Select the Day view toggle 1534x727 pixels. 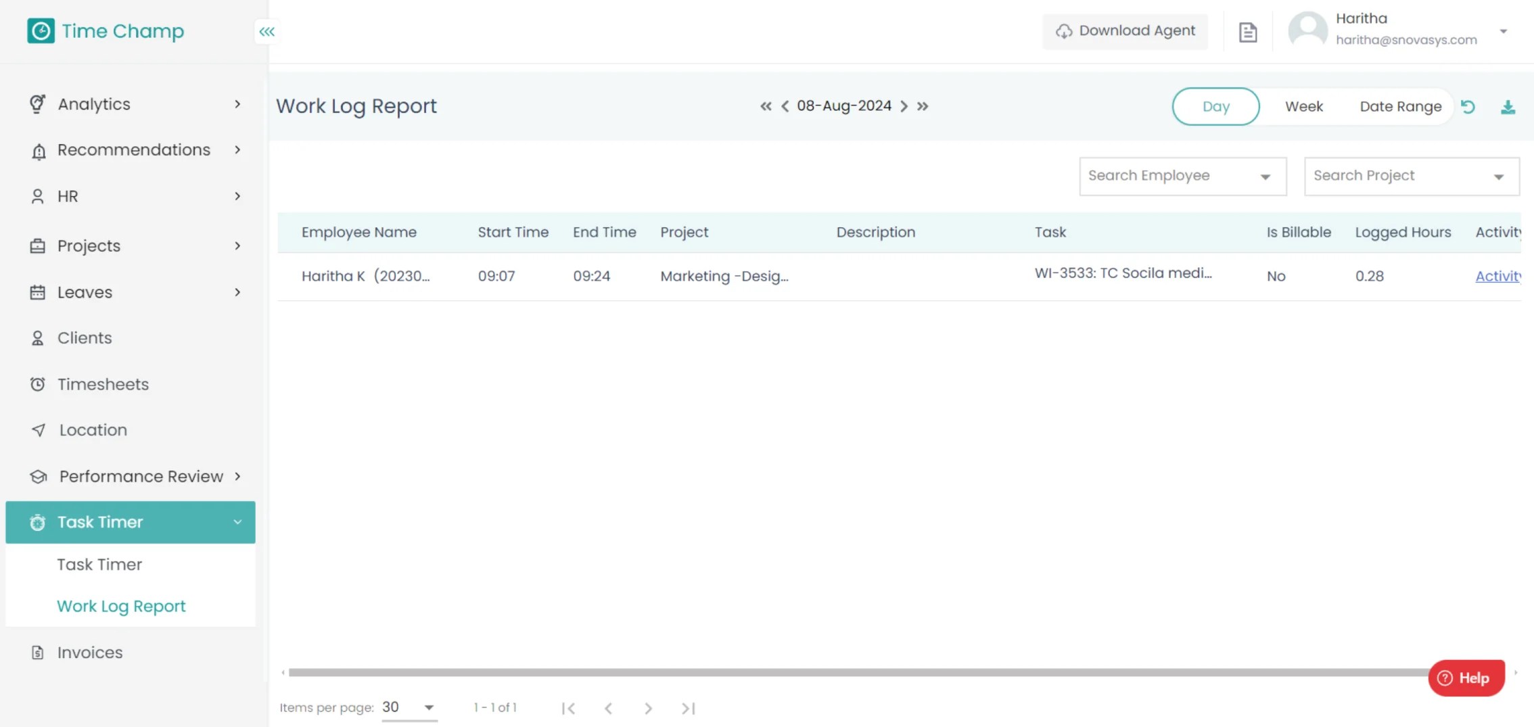pyautogui.click(x=1216, y=106)
